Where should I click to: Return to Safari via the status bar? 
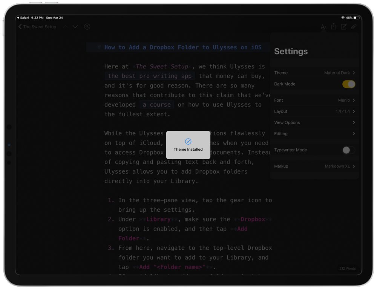pyautogui.click(x=23, y=18)
